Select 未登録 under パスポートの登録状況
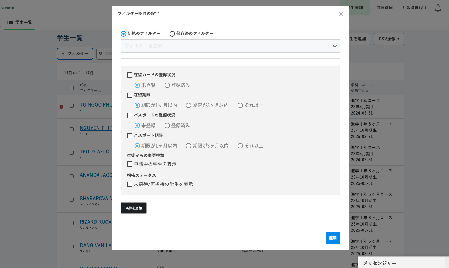This screenshot has height=268, width=449. tap(137, 126)
